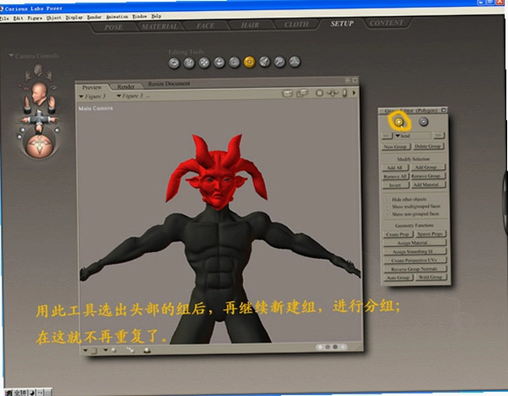Select the Translate/Pull editing tool
The height and width of the screenshot is (396, 508).
[204, 62]
